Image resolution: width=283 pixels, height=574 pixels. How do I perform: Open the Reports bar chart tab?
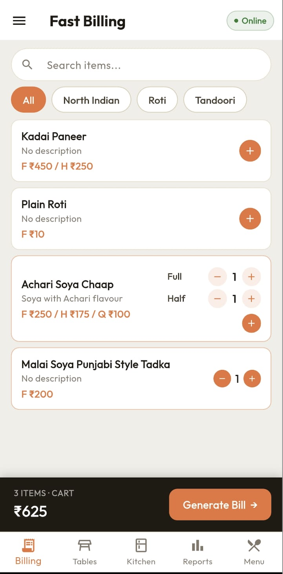point(198,552)
